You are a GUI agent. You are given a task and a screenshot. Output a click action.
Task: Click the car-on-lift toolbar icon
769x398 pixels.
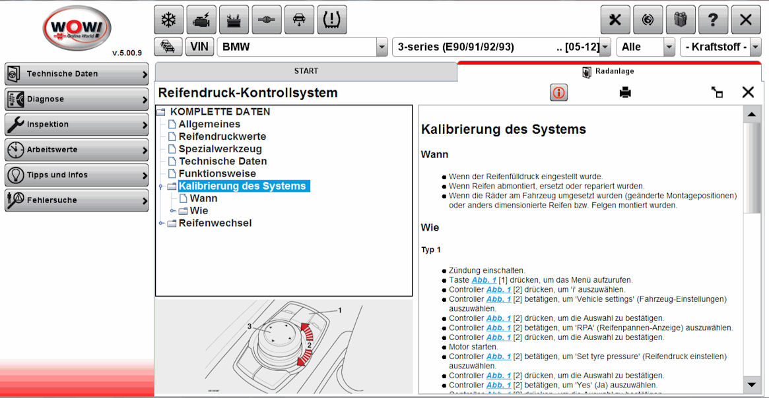299,20
